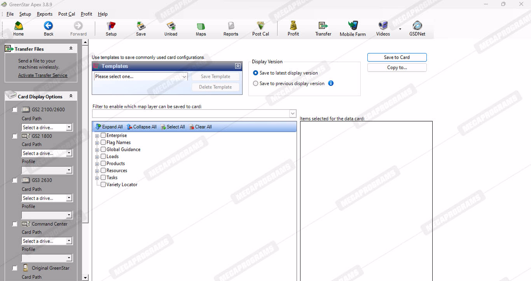Expand the Resources tree node
Viewport: 531px width, 281px height.
pyautogui.click(x=97, y=171)
